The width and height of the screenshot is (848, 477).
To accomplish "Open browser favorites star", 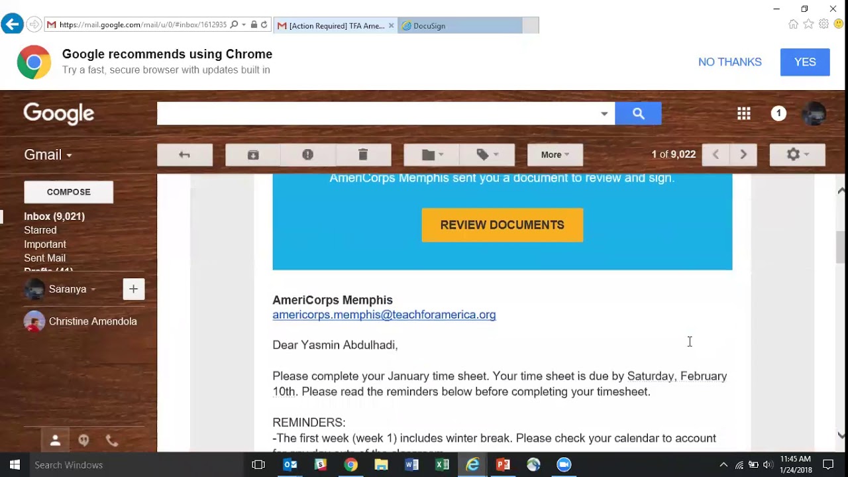I will click(808, 25).
